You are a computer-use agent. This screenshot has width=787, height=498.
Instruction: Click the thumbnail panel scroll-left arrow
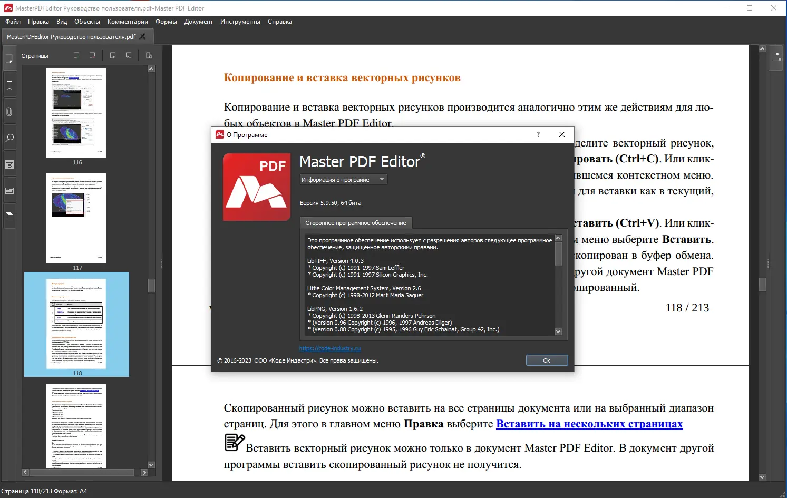pos(25,473)
